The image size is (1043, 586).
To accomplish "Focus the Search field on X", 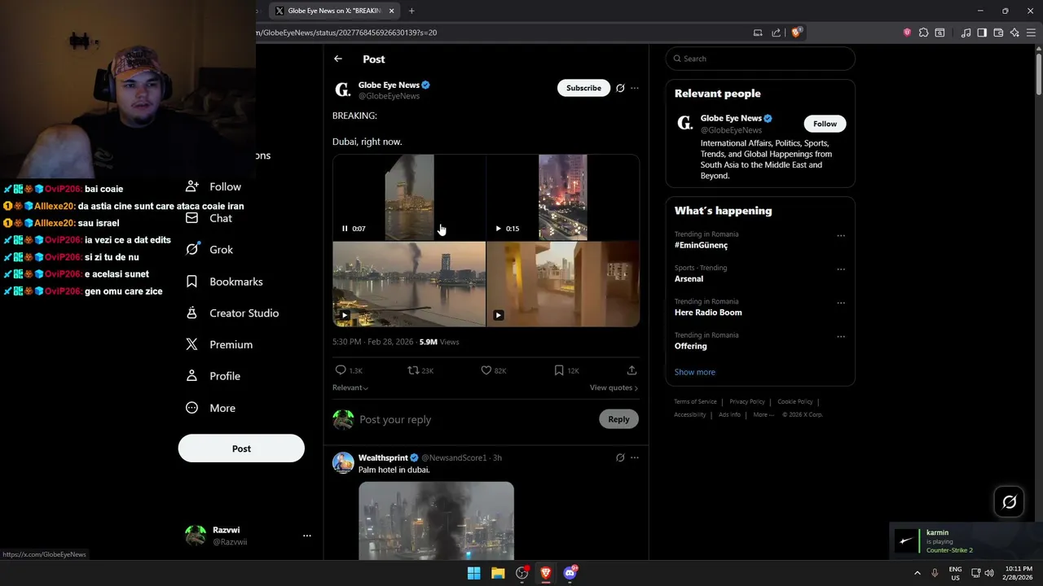I will pos(760,59).
